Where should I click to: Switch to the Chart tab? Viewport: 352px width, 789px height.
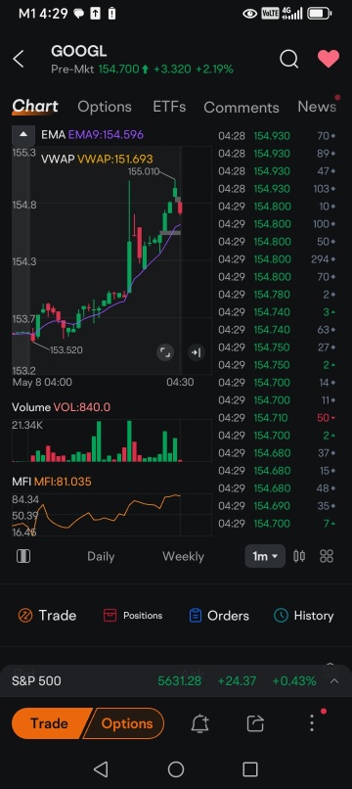(35, 107)
